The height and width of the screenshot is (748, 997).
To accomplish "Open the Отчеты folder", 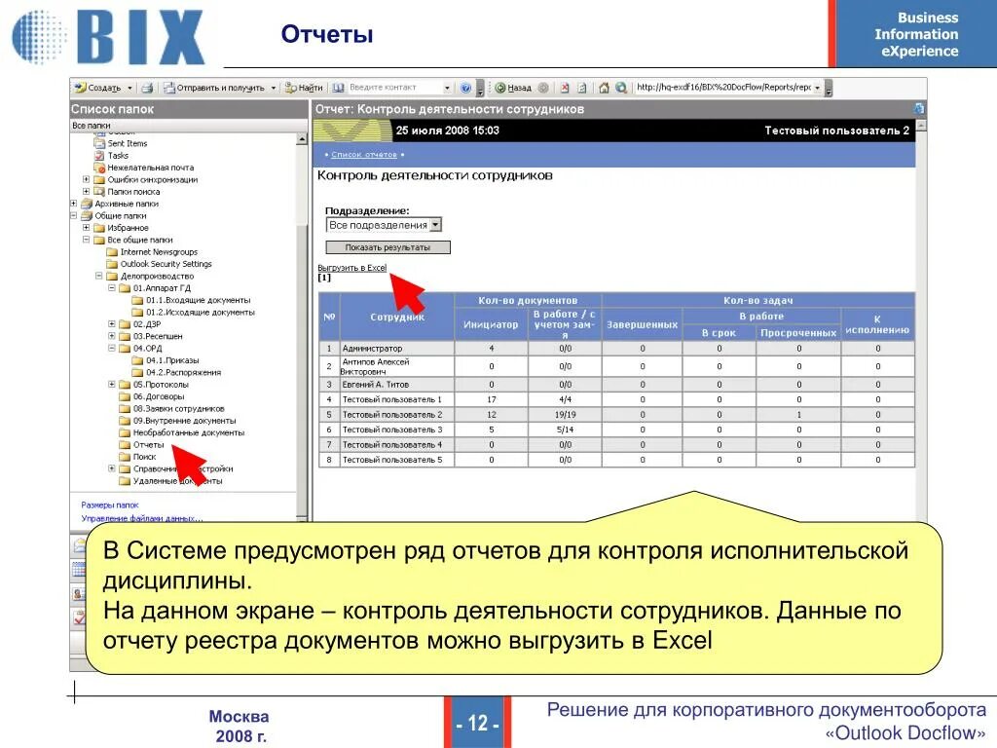I will [x=148, y=445].
